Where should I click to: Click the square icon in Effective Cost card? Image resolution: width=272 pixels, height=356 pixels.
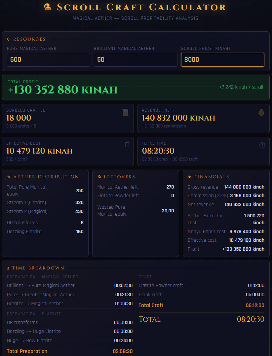pyautogui.click(x=127, y=145)
